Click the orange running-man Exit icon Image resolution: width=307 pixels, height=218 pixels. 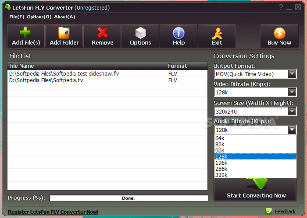[217, 33]
